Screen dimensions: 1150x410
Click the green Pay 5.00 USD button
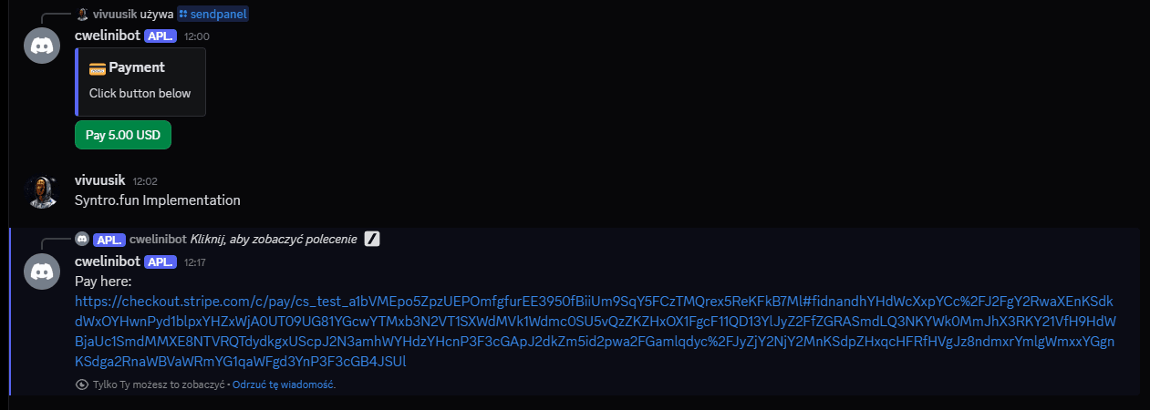123,135
